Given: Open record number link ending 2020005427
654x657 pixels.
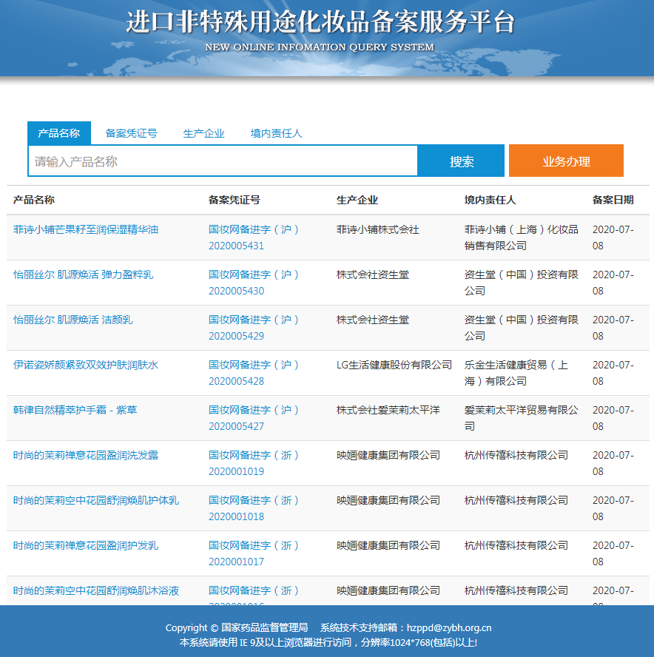Looking at the screenshot, I should point(254,418).
